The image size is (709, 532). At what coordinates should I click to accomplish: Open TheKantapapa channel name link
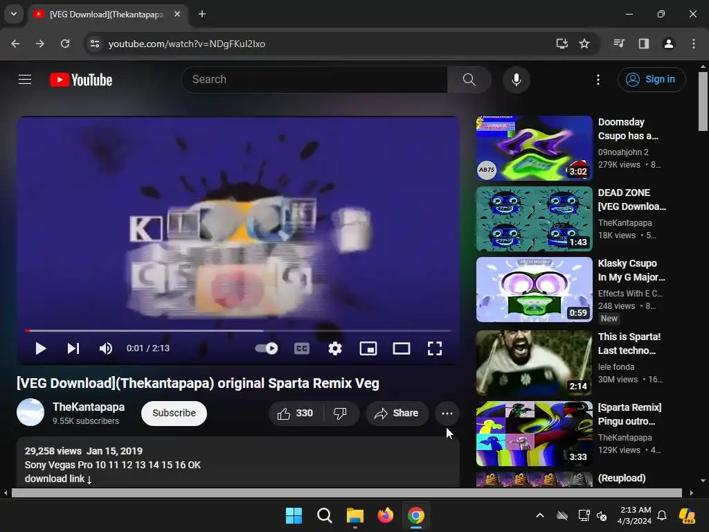click(89, 407)
